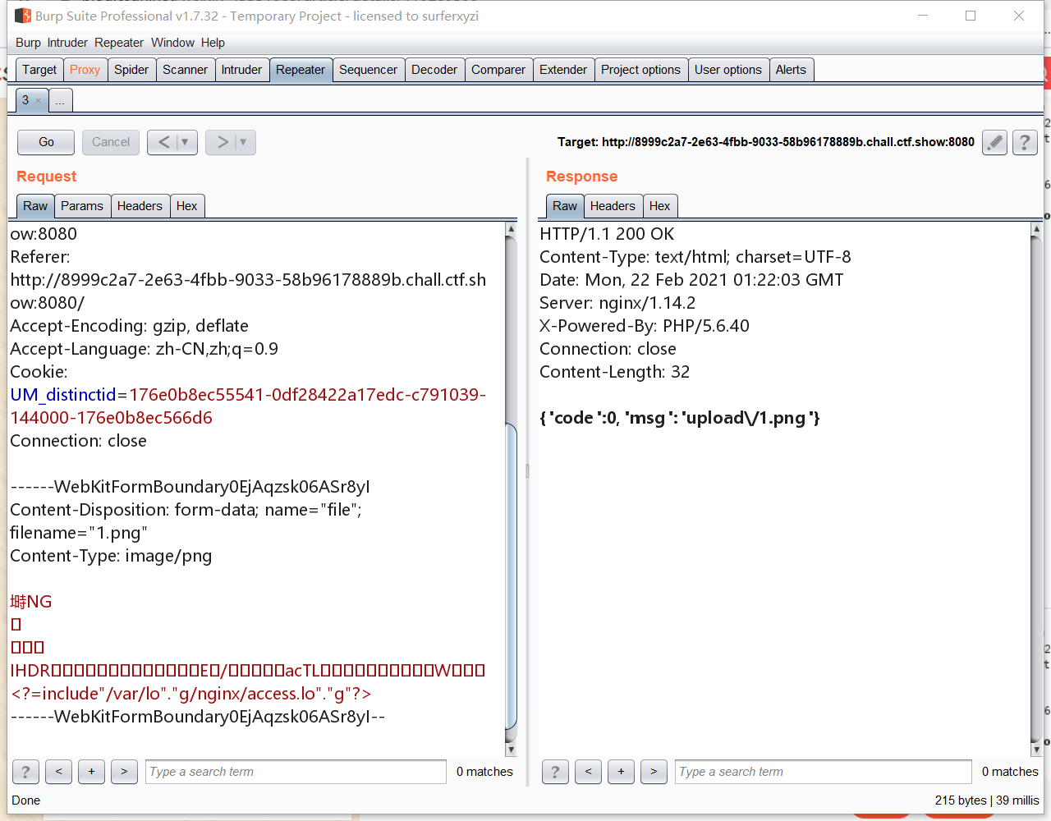Open forward history dropdown arrow
1051x821 pixels.
coord(244,142)
